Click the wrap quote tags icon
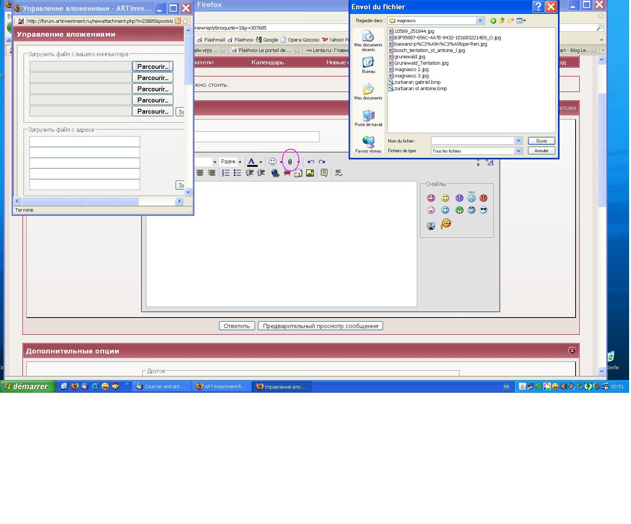 (324, 173)
